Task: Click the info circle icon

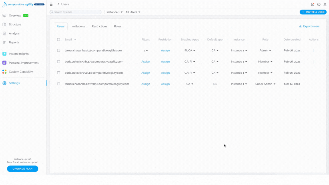Action: (x=319, y=4)
